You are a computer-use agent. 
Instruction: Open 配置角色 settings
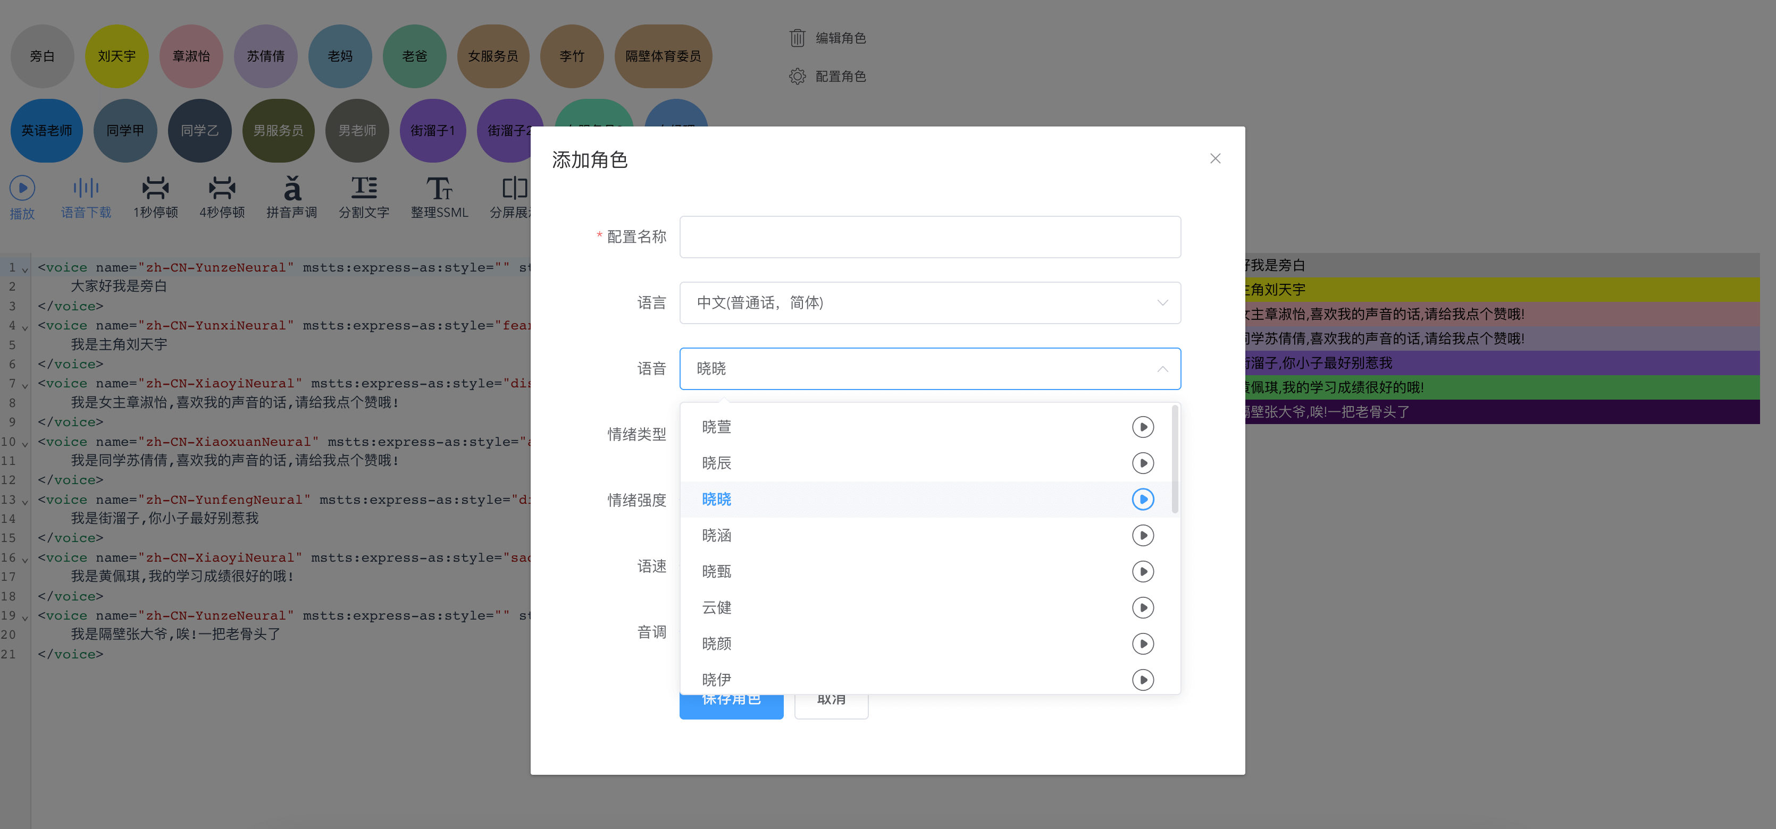tap(798, 76)
